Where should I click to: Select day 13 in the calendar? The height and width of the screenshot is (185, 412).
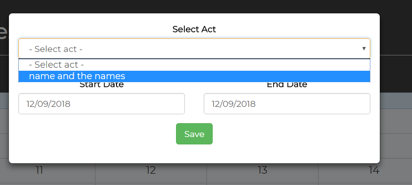(262, 171)
